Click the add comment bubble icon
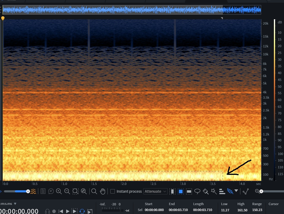The width and height of the screenshot is (284, 214). pyautogui.click(x=51, y=191)
